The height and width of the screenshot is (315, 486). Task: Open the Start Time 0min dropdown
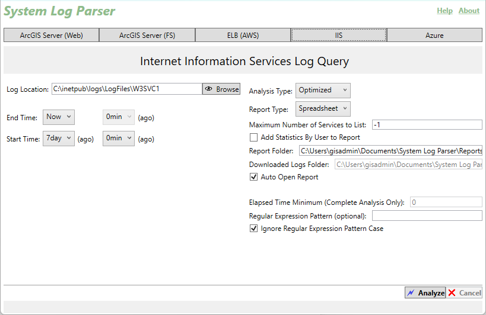pos(119,139)
